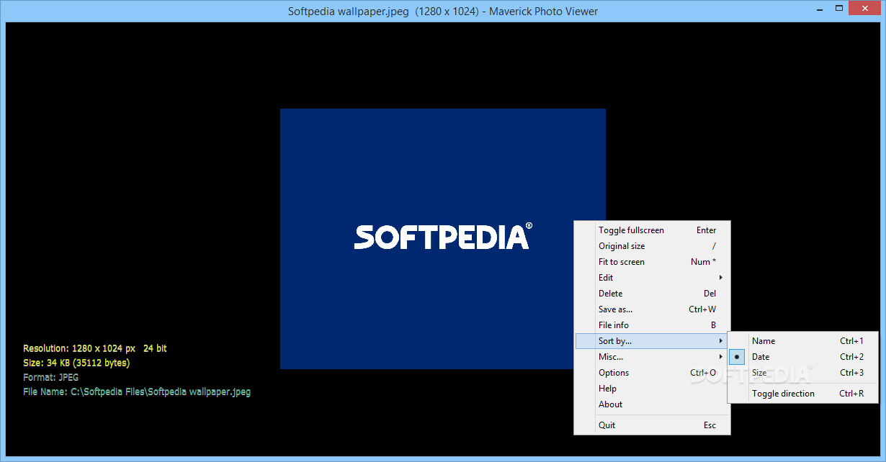The image size is (886, 462).
Task: Click the Format: JPEG info line
Action: coord(50,377)
